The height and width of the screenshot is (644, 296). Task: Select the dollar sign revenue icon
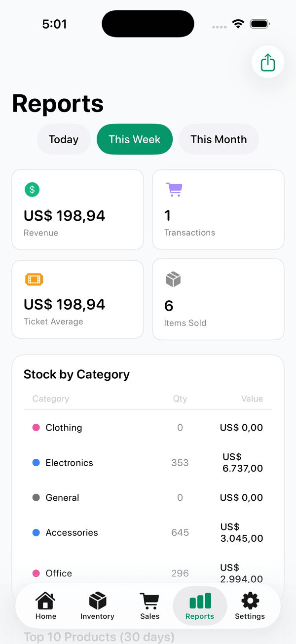click(32, 190)
